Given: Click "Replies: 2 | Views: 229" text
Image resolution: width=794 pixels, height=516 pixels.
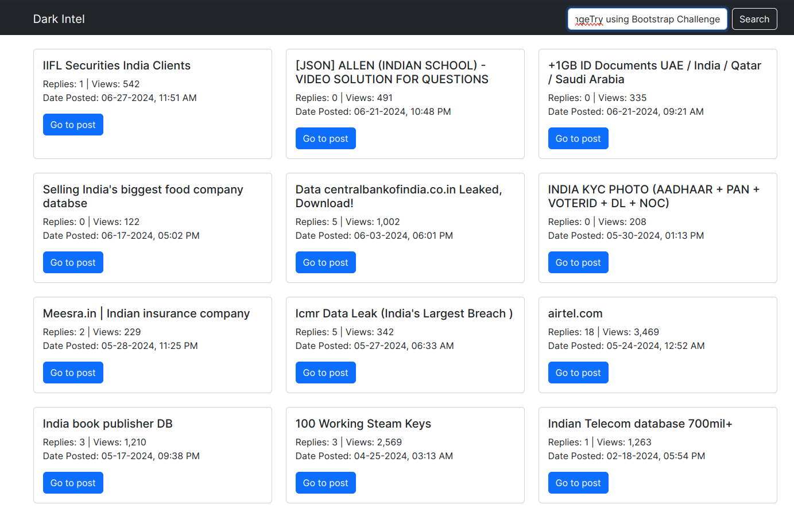Looking at the screenshot, I should (x=92, y=332).
